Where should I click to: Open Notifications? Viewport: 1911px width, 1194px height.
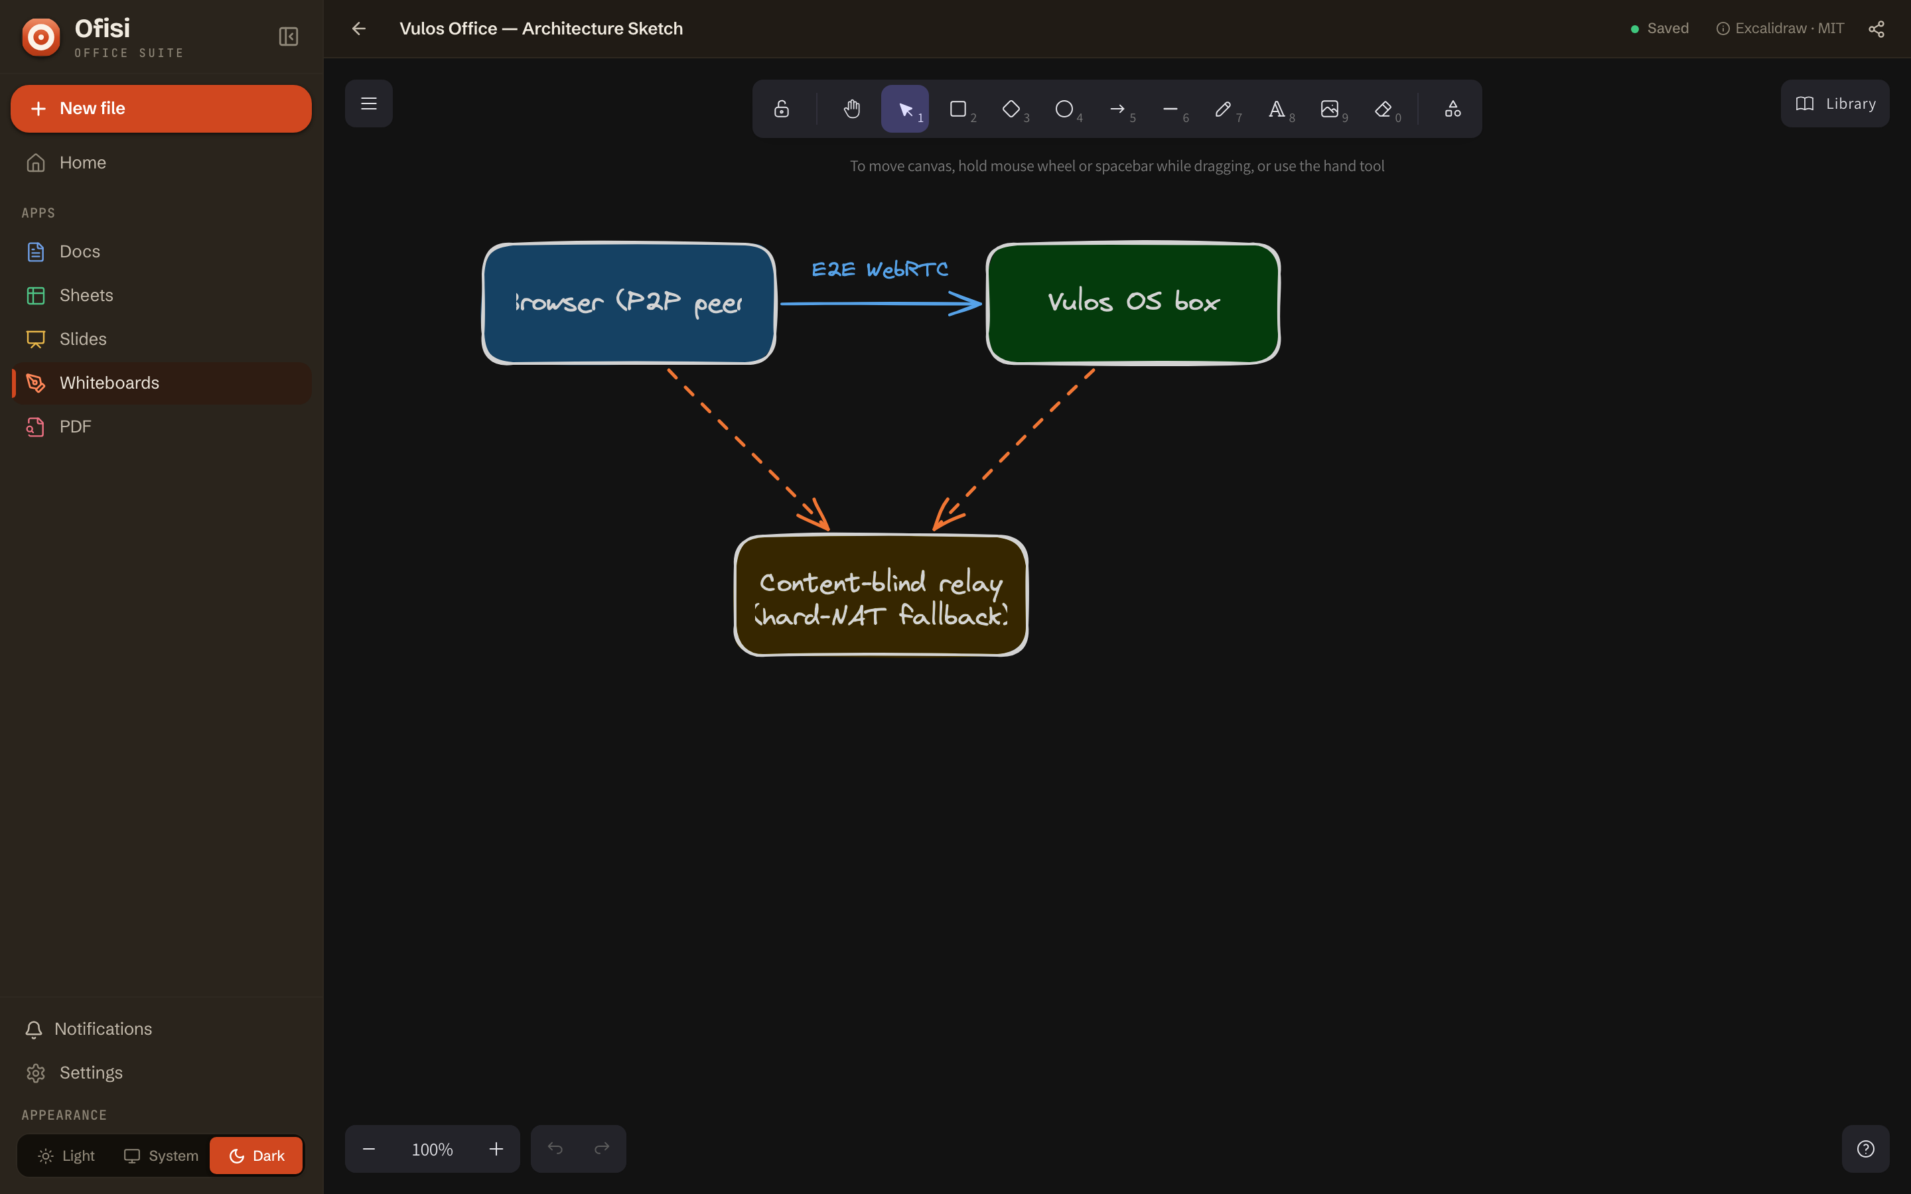click(161, 1029)
